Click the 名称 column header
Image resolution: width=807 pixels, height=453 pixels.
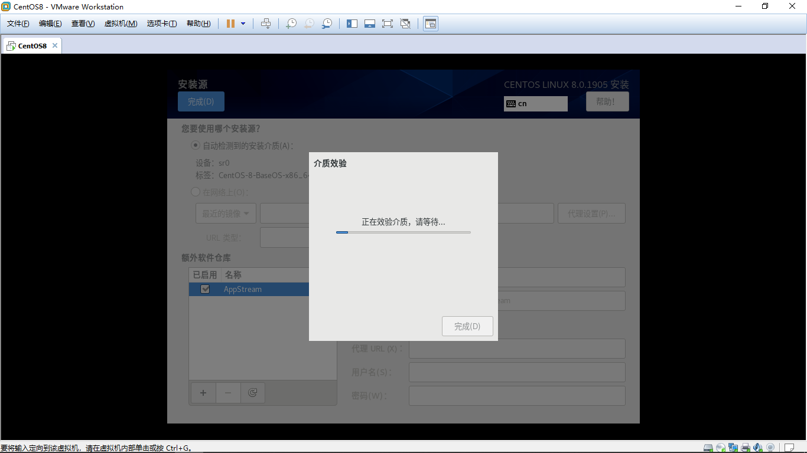pyautogui.click(x=233, y=275)
